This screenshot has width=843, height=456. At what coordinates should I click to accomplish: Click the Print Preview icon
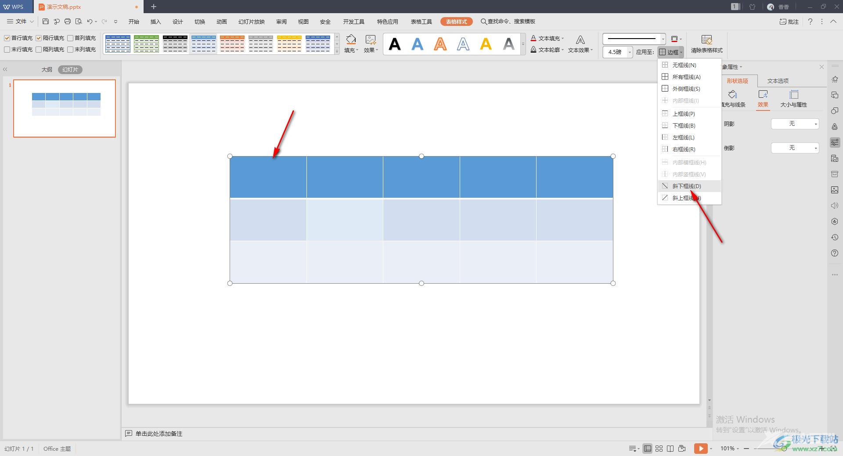(x=79, y=21)
